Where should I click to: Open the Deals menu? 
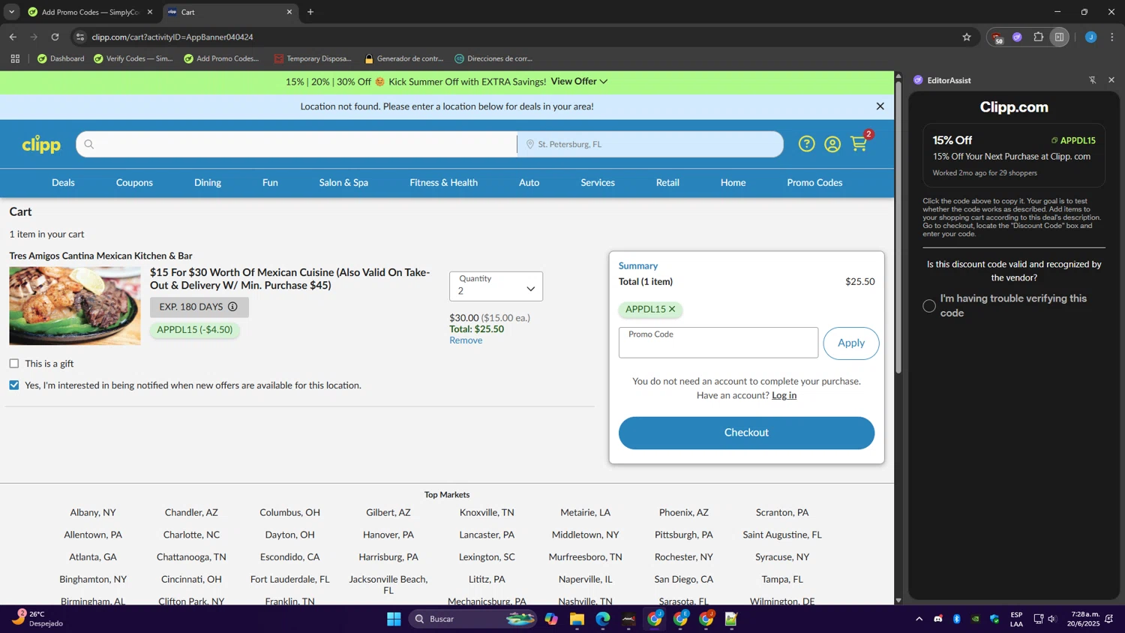click(63, 182)
